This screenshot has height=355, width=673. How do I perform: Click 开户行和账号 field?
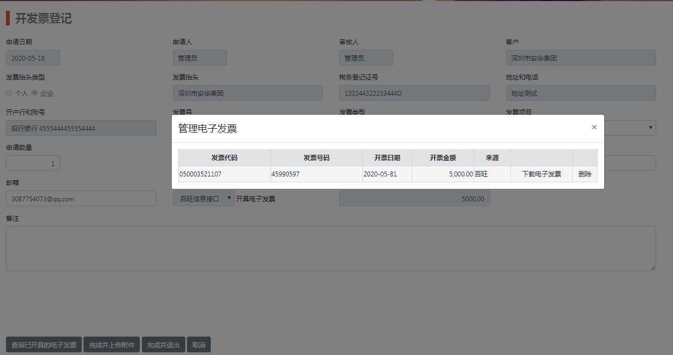tap(81, 128)
